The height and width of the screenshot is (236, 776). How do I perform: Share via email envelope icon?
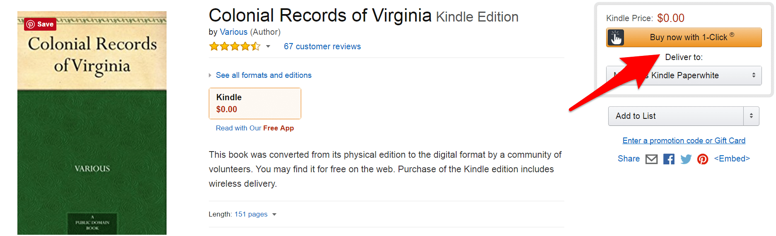[x=651, y=159]
